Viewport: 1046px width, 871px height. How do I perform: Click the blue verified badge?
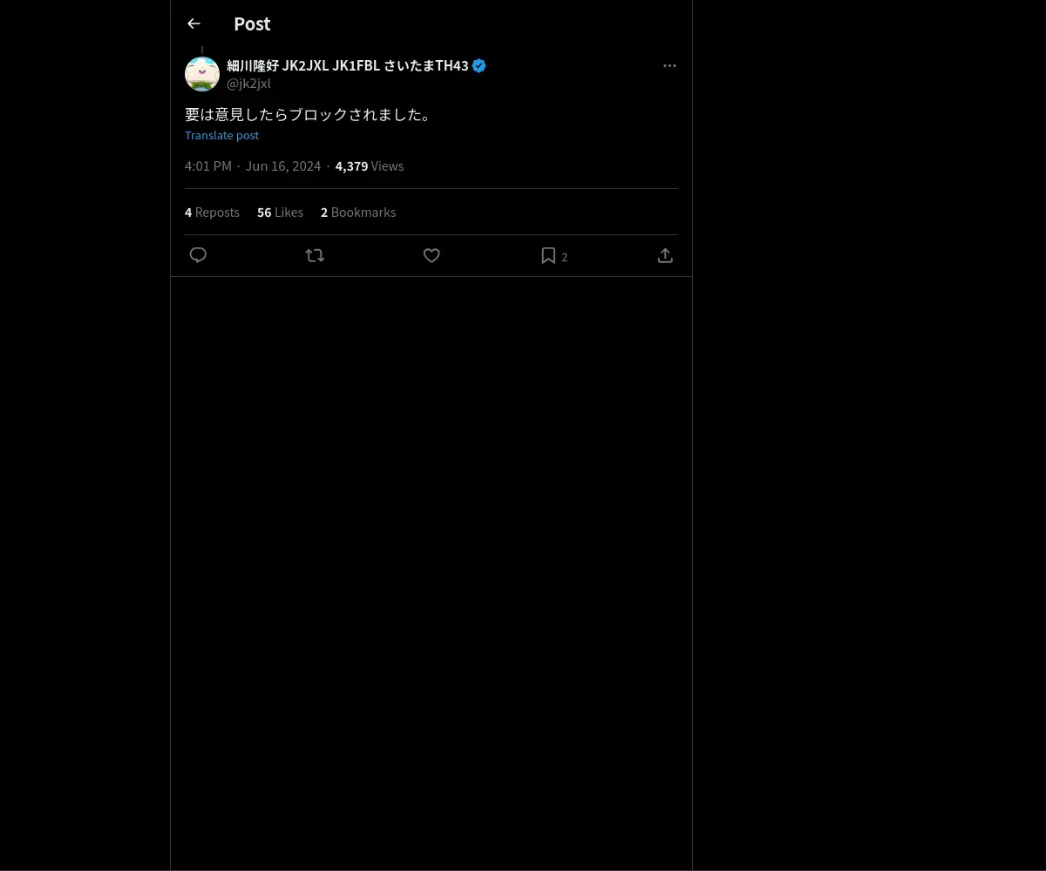(479, 65)
